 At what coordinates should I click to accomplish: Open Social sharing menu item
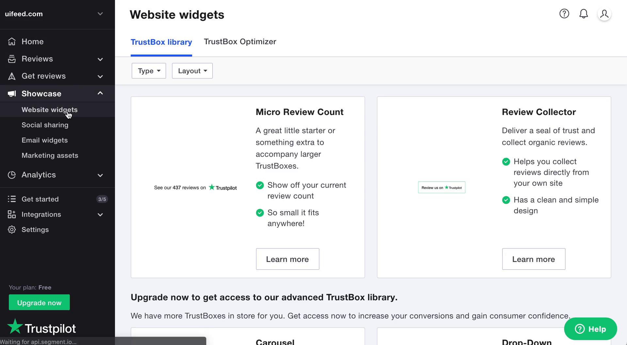tap(45, 125)
